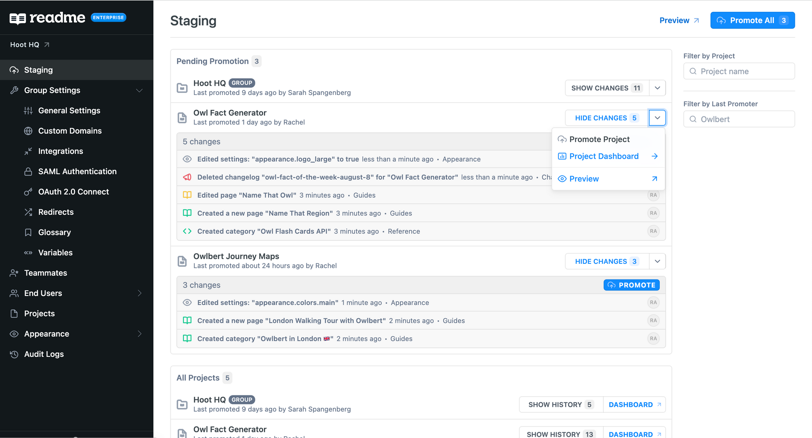Click the eye icon on appearance.logo_large row

[x=187, y=159]
